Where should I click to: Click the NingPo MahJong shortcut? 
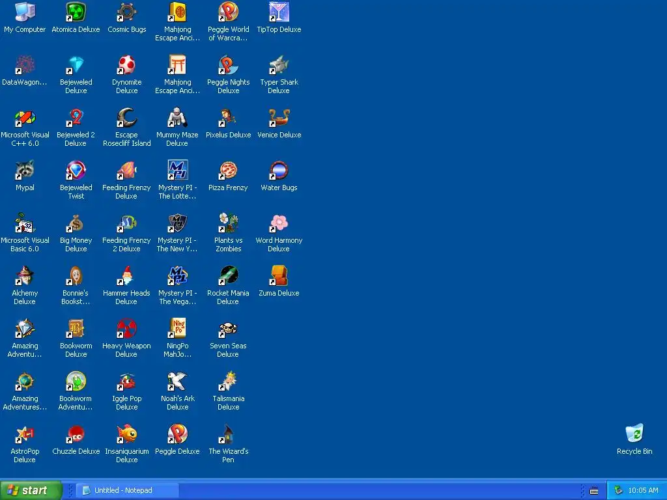click(177, 328)
